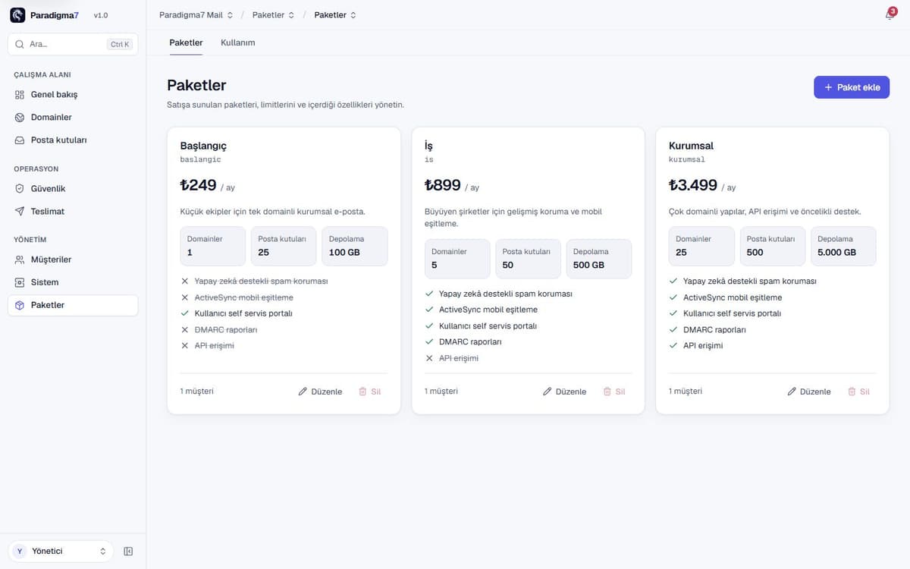910x569 pixels.
Task: Click the İş package title
Action: pos(428,146)
